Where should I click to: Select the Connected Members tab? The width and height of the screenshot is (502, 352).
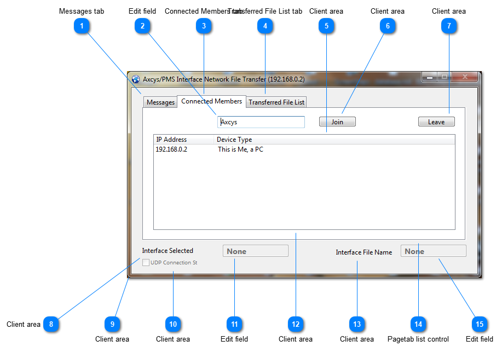tap(211, 101)
